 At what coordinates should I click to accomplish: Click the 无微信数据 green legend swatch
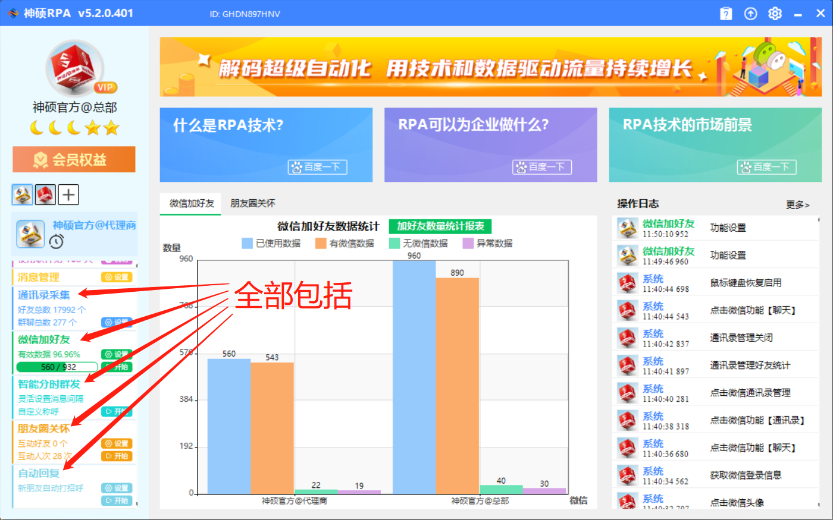click(x=394, y=243)
